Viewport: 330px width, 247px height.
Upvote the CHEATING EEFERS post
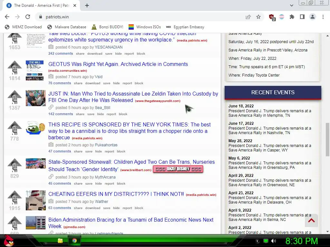pos(15,197)
